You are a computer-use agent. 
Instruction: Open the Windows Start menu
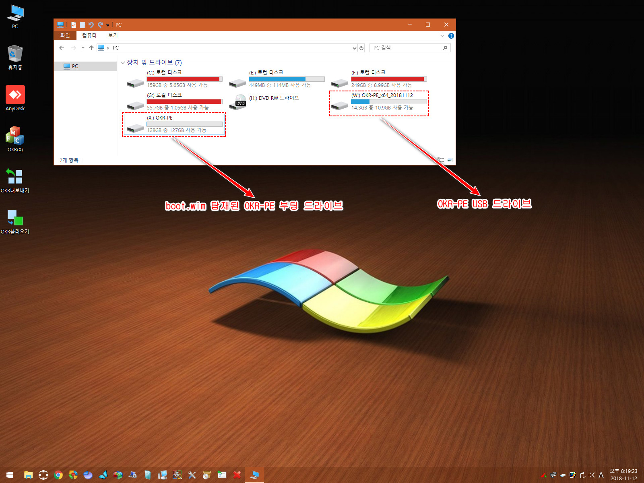pos(10,475)
